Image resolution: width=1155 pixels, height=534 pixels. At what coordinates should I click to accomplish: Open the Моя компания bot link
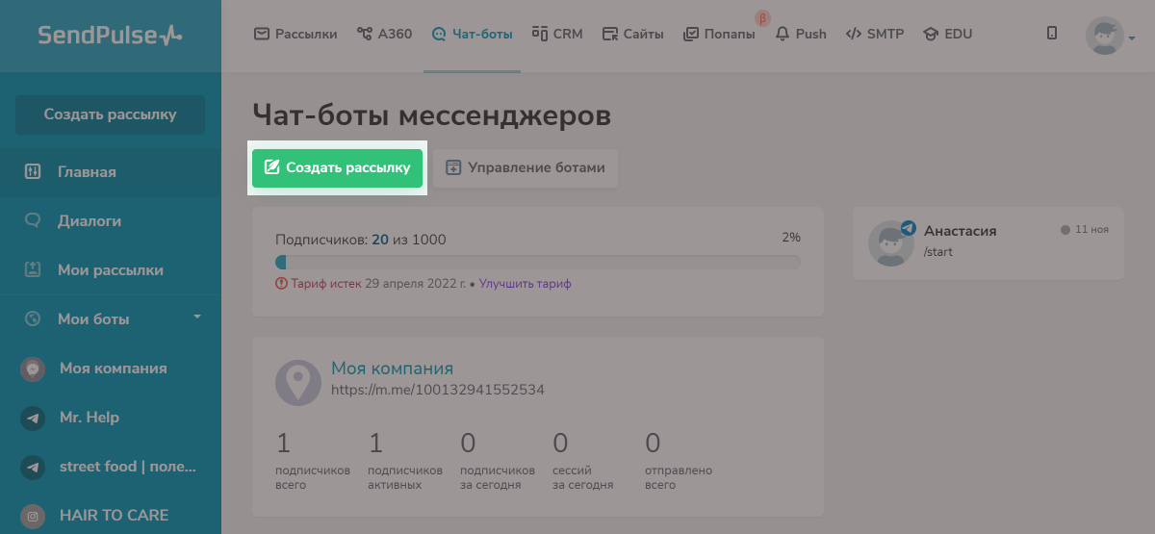tap(392, 368)
